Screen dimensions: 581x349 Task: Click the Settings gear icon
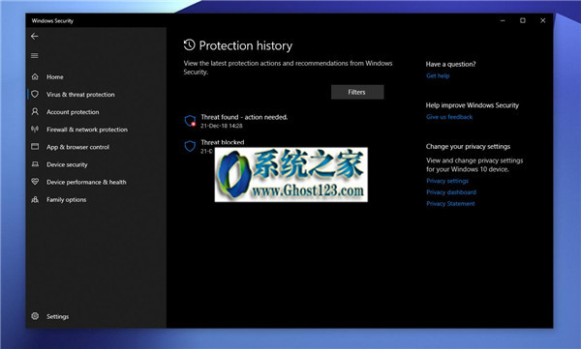[35, 316]
